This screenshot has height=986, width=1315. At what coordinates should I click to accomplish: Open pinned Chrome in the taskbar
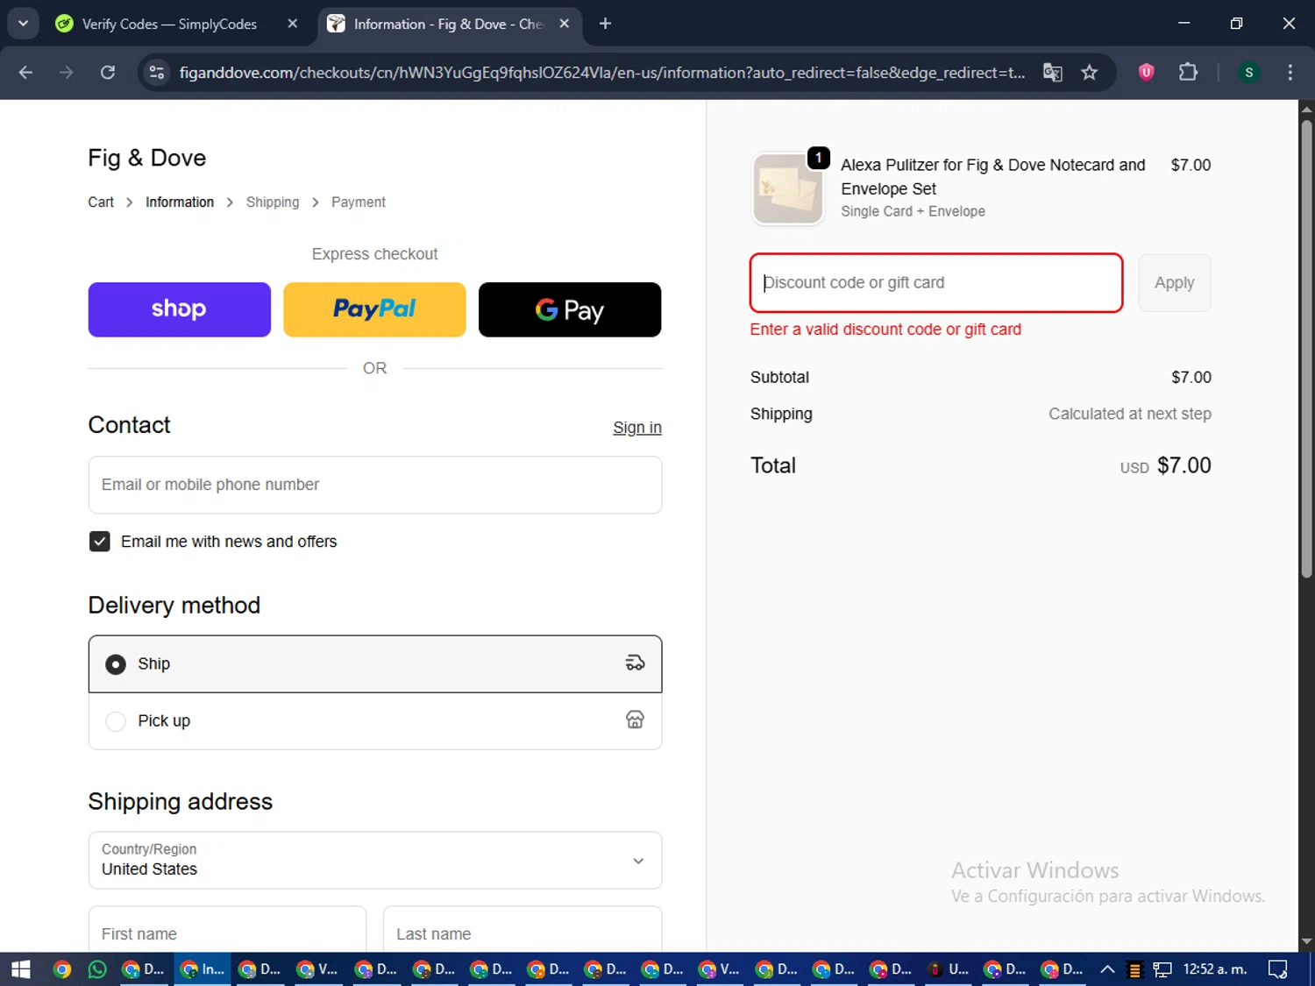pyautogui.click(x=61, y=969)
